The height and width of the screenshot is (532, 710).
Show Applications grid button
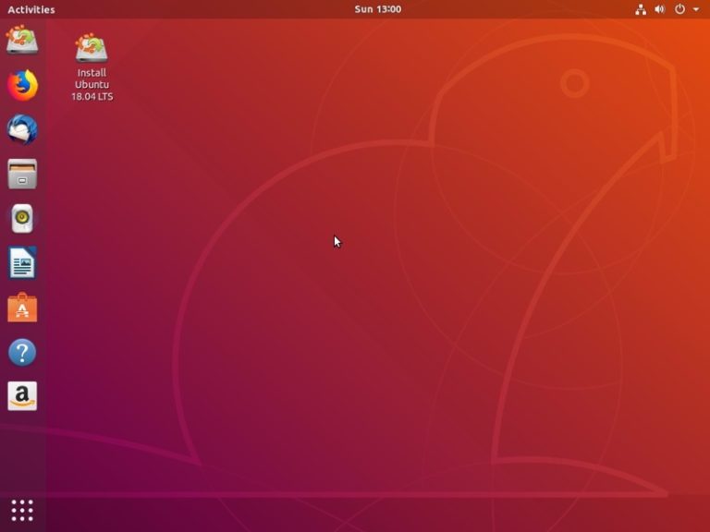[22, 511]
